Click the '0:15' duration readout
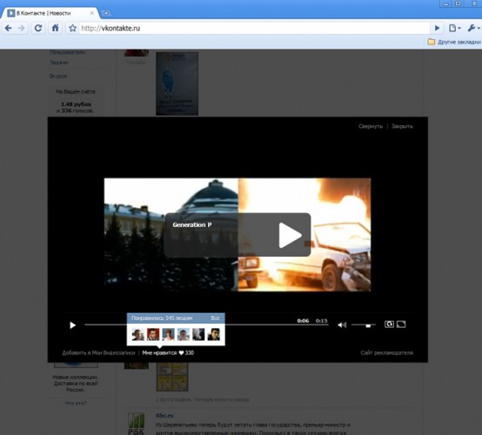This screenshot has width=482, height=435. click(322, 321)
